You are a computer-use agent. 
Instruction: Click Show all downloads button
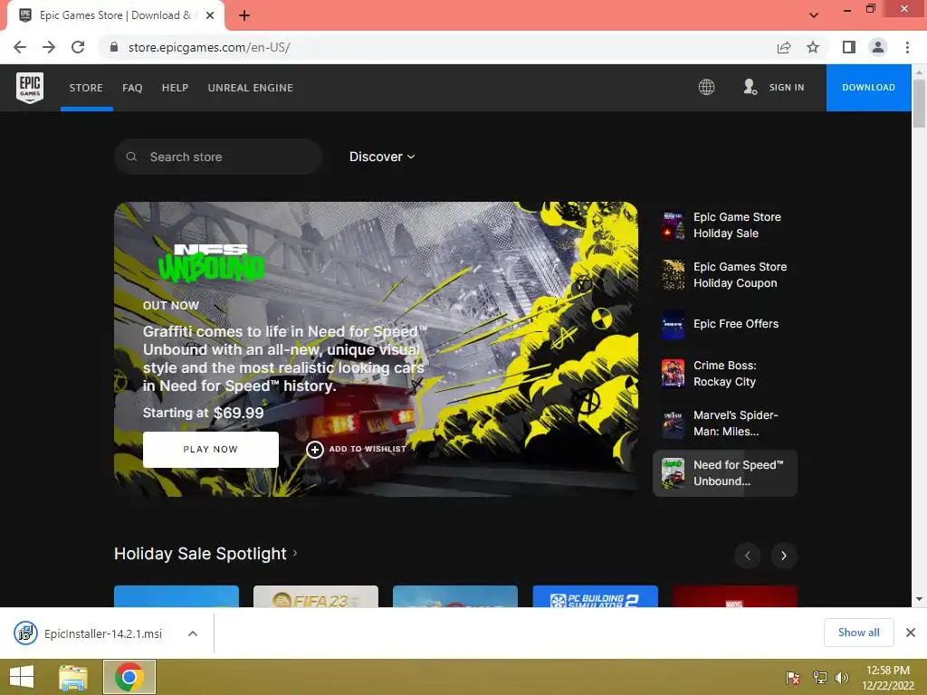click(x=858, y=633)
